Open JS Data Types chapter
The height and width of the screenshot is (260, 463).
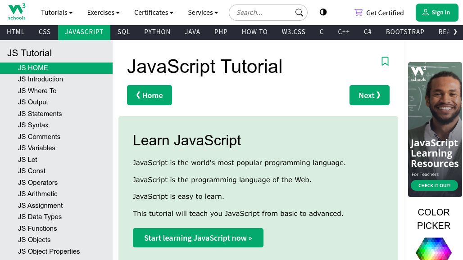point(56,217)
